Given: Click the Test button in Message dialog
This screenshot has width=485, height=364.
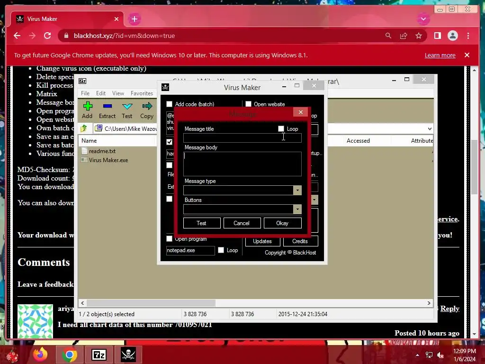Looking at the screenshot, I should [202, 223].
